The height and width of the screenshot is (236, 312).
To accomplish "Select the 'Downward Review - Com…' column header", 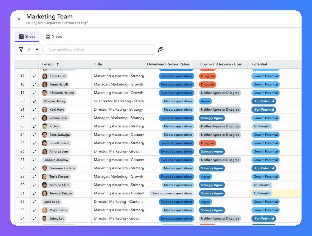I will pyautogui.click(x=223, y=64).
